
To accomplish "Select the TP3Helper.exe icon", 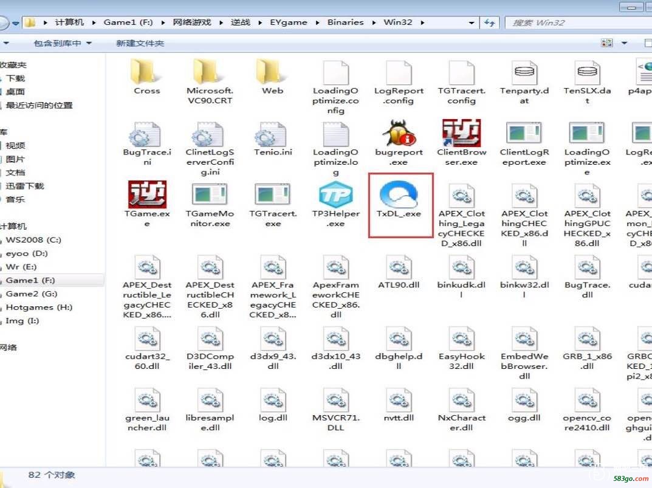I will tap(335, 194).
